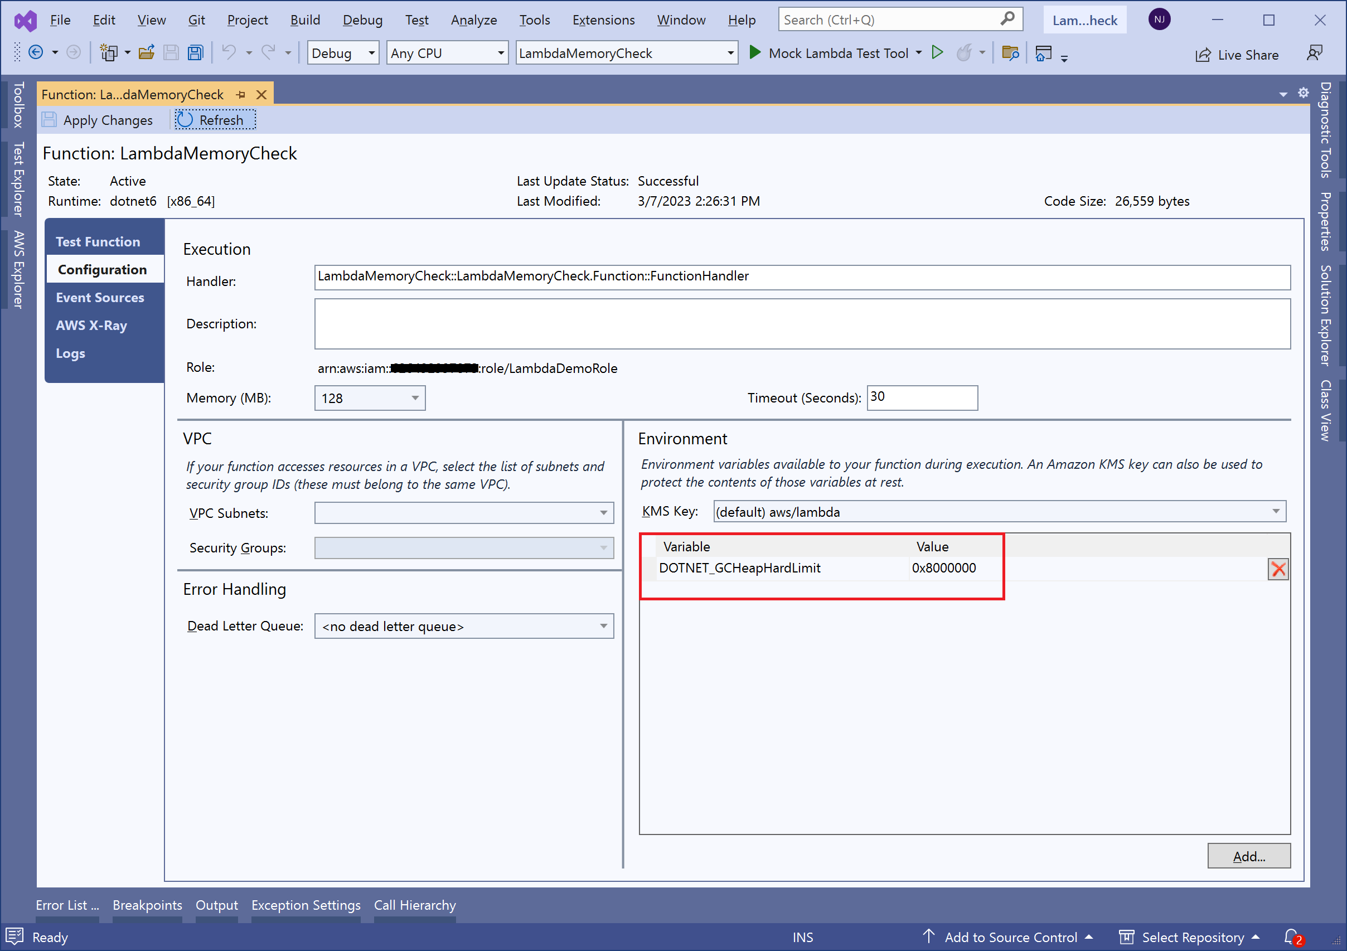Screen dimensions: 1347x951
Task: Expand the KMS Key dropdown
Action: click(1276, 512)
